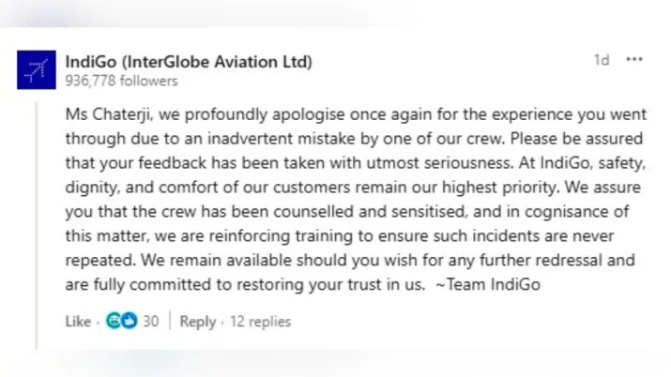
Task: Open the three-dot comment options menu
Action: pyautogui.click(x=634, y=60)
